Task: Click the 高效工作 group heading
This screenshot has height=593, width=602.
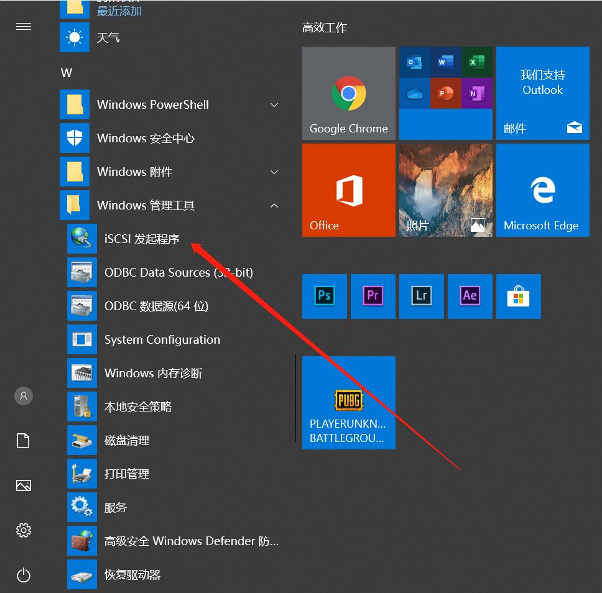Action: (x=325, y=28)
